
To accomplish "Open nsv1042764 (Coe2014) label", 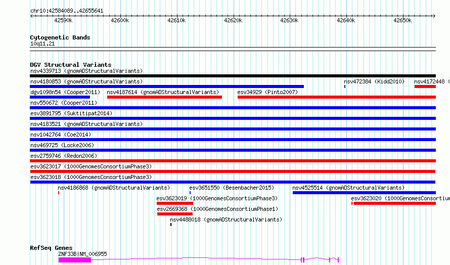I will [x=61, y=135].
